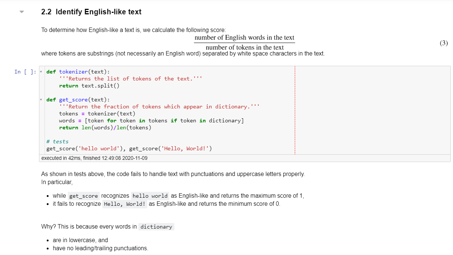Click the highlighted get_score inline code text
This screenshot has height=255, width=453.
coord(83,195)
